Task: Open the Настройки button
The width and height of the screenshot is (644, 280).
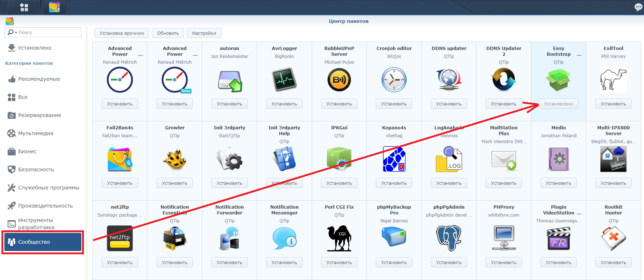Action: coord(204,33)
